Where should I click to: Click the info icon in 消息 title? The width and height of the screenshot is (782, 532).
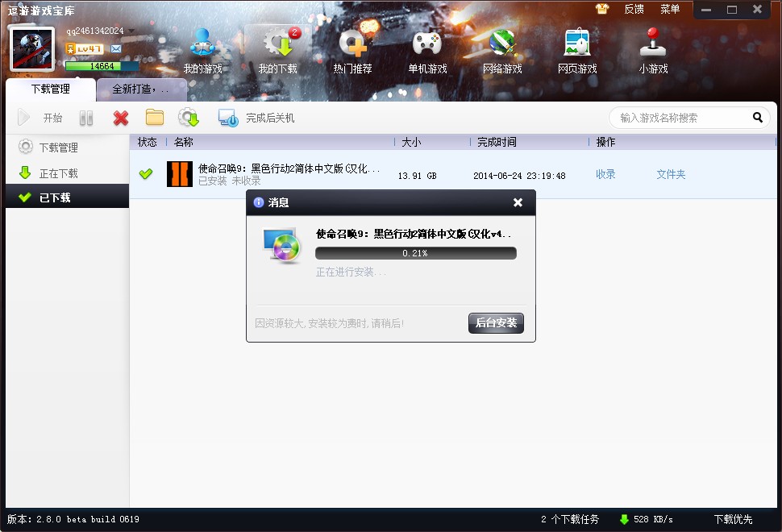[258, 202]
